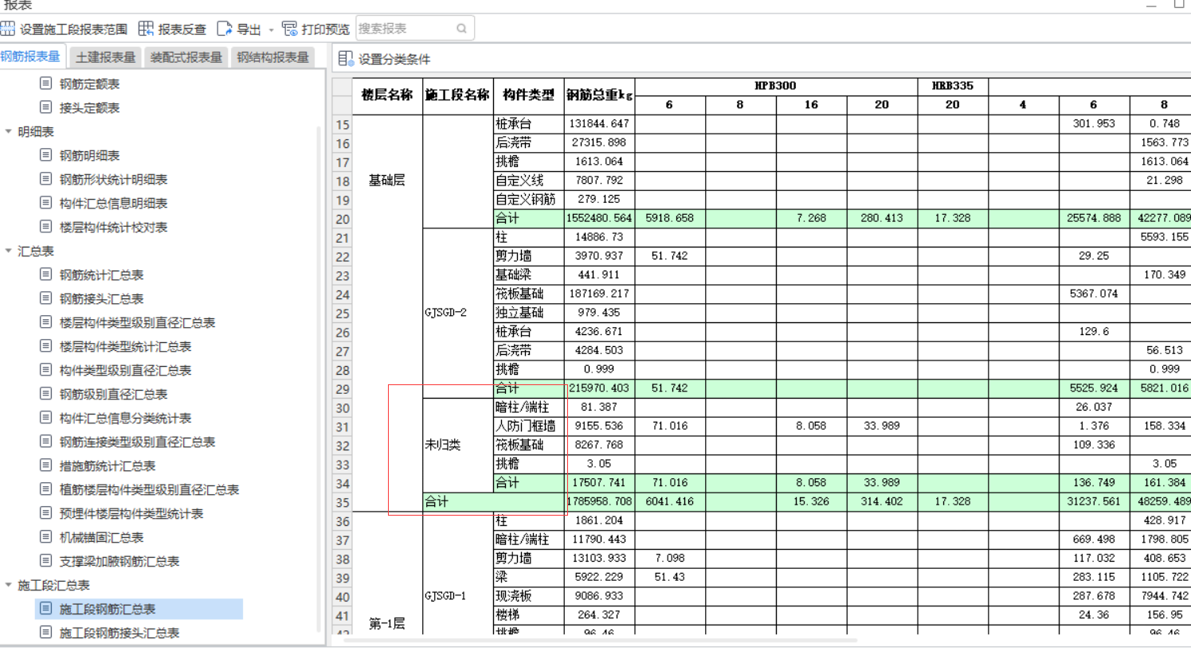1191x670 pixels.
Task: Click the 筏板基础 weight cell 187169.217
Action: pos(599,294)
